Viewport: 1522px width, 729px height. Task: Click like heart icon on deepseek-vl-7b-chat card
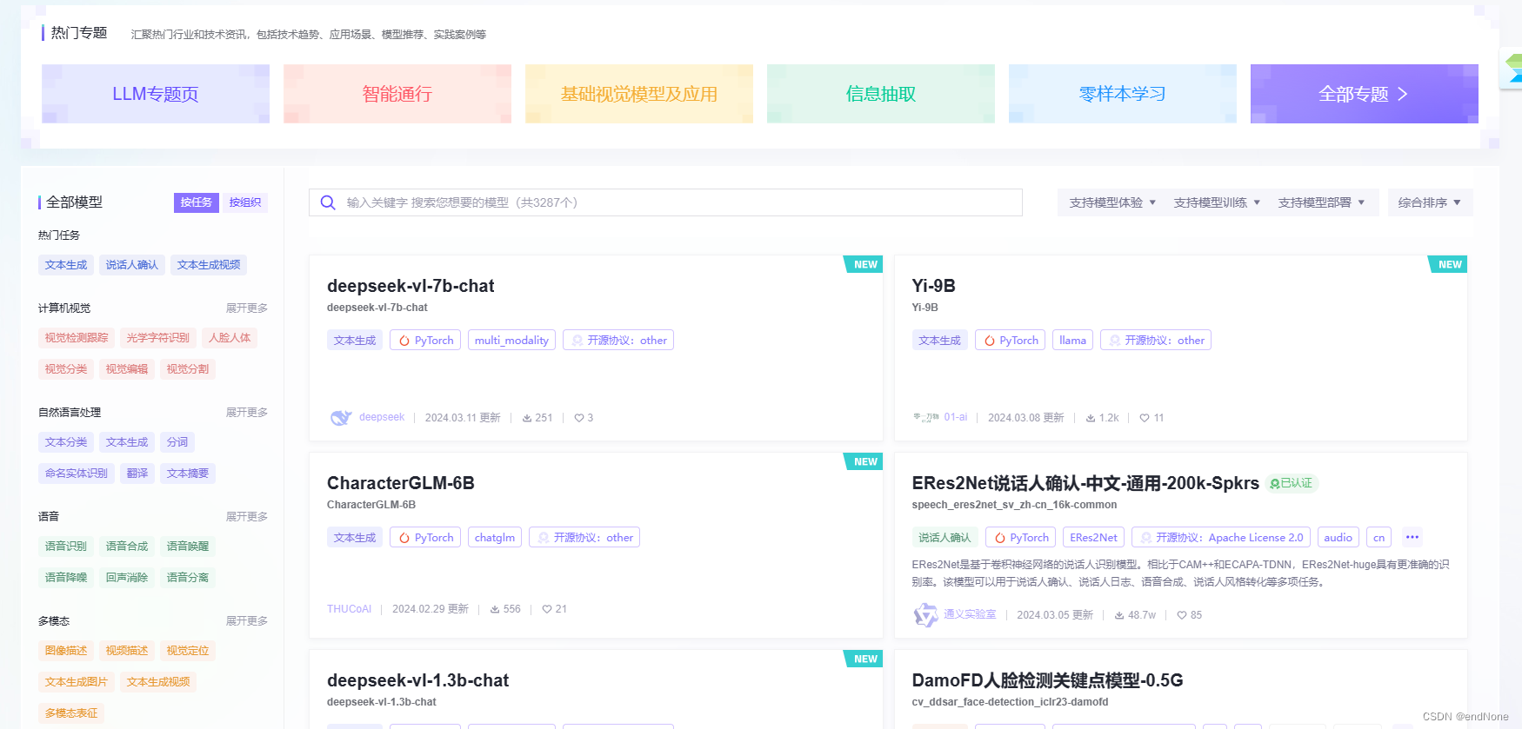(x=579, y=418)
